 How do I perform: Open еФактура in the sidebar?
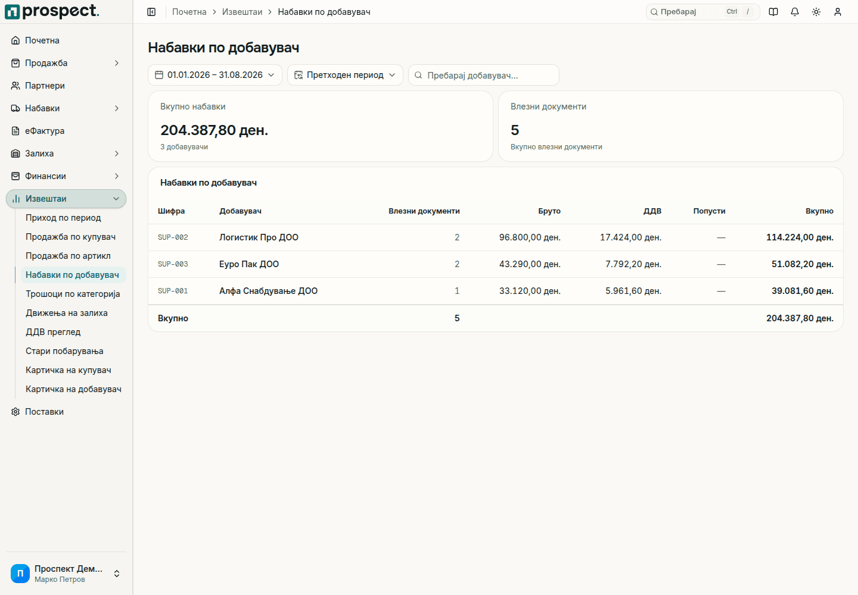click(x=66, y=131)
